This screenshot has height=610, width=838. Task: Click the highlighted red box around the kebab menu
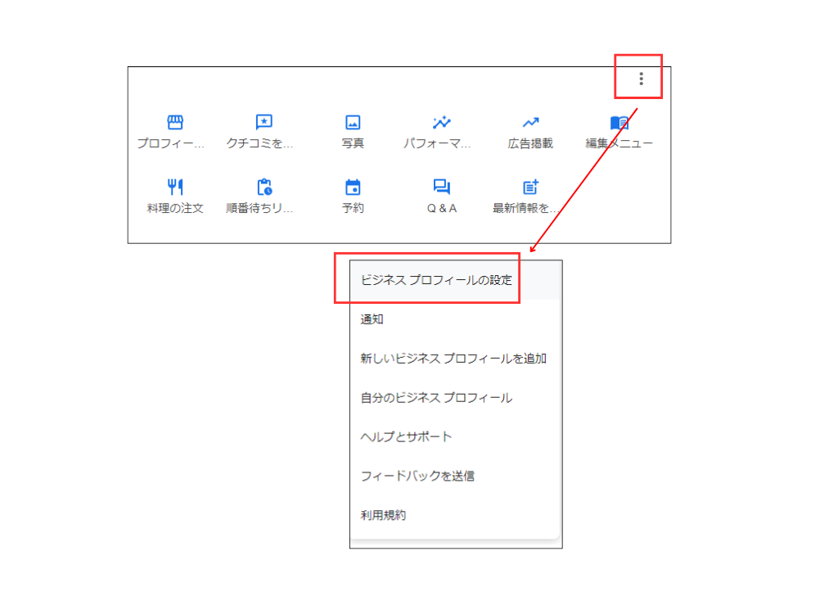coord(641,78)
